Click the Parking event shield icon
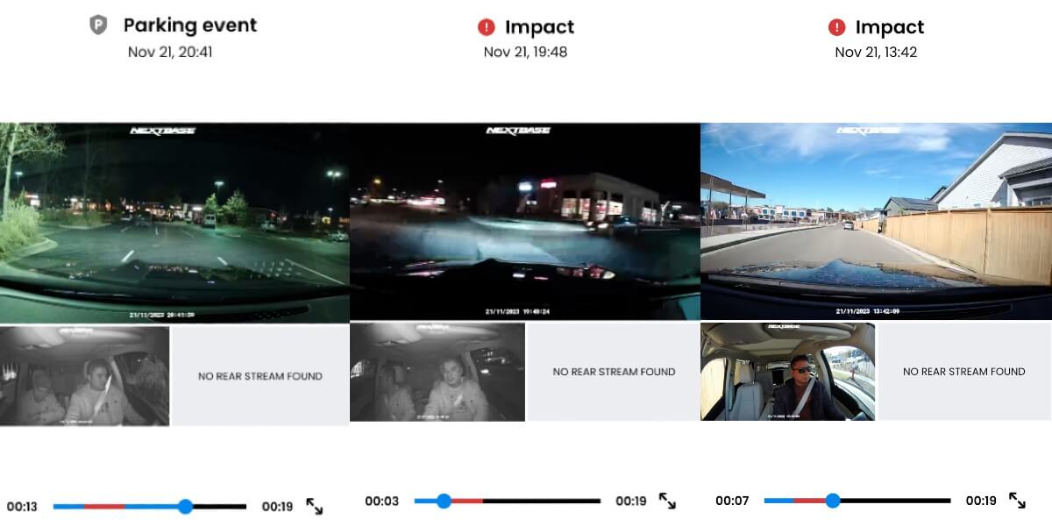The height and width of the screenshot is (526, 1052). click(x=99, y=25)
